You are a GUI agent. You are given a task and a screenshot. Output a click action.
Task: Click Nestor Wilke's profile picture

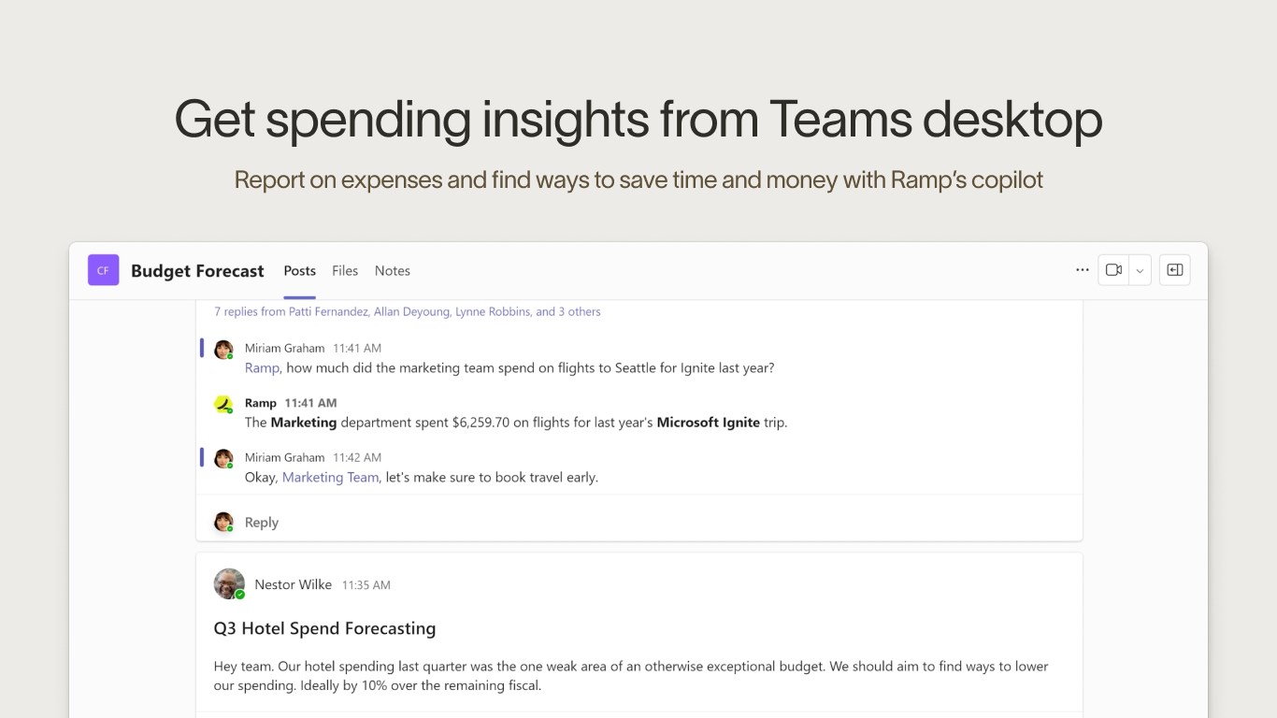[x=229, y=584]
